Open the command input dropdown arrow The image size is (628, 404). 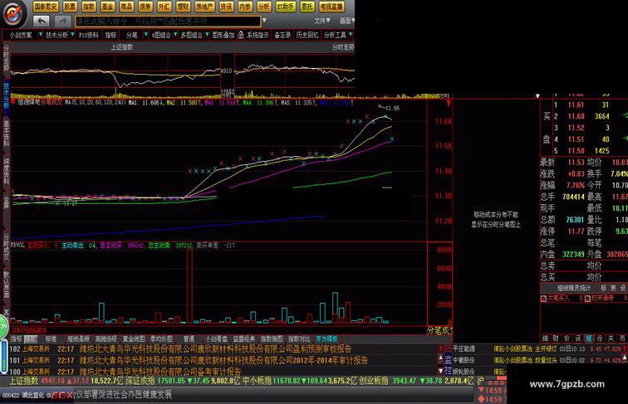click(x=264, y=21)
